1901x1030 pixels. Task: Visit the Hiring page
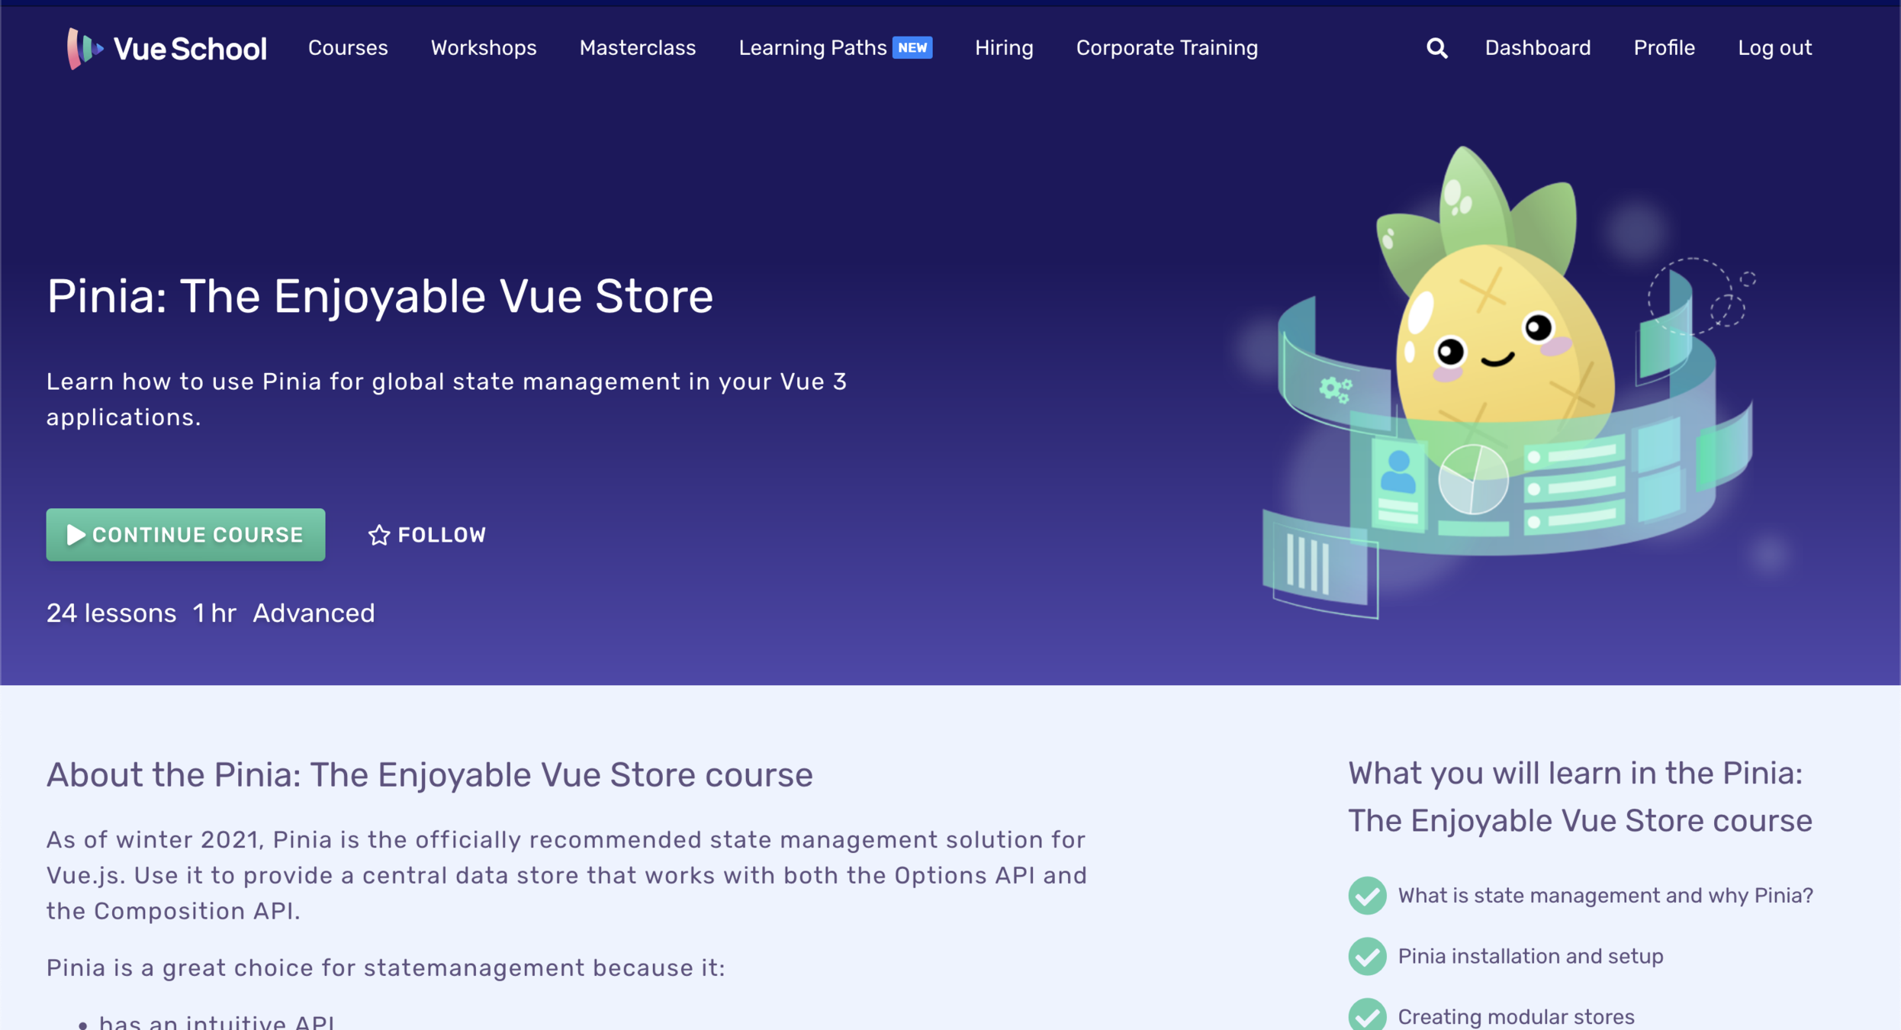tap(1004, 48)
